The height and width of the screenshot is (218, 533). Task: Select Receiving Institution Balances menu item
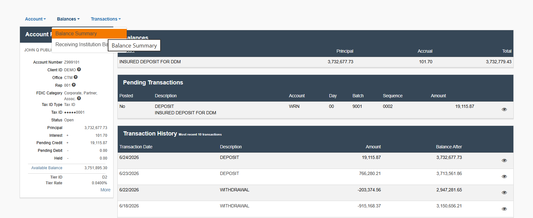pyautogui.click(x=81, y=44)
